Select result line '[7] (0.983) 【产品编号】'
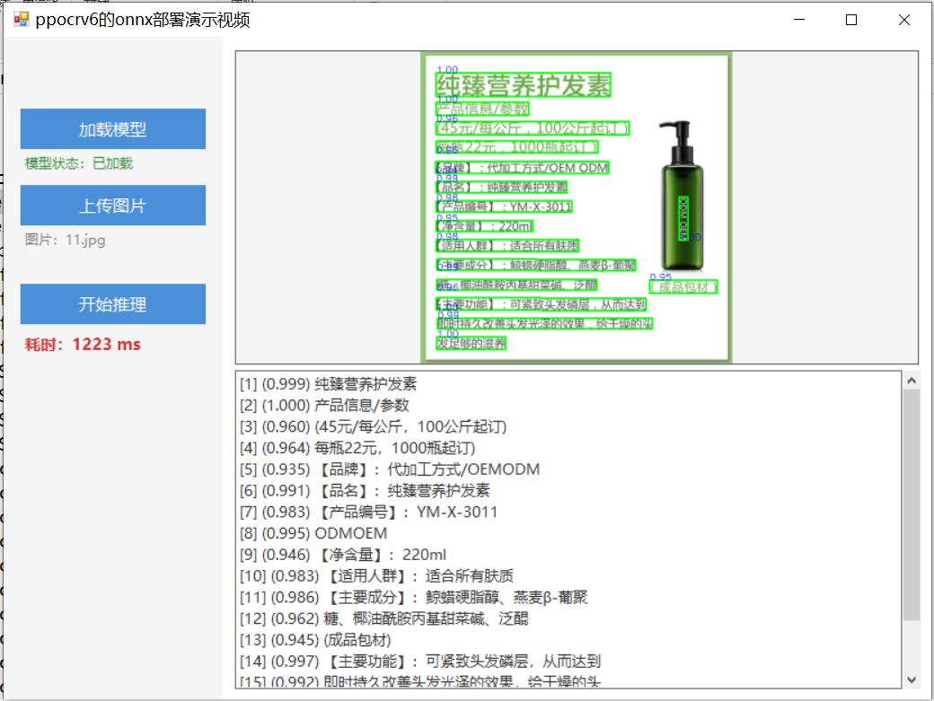934x701 pixels. (369, 513)
